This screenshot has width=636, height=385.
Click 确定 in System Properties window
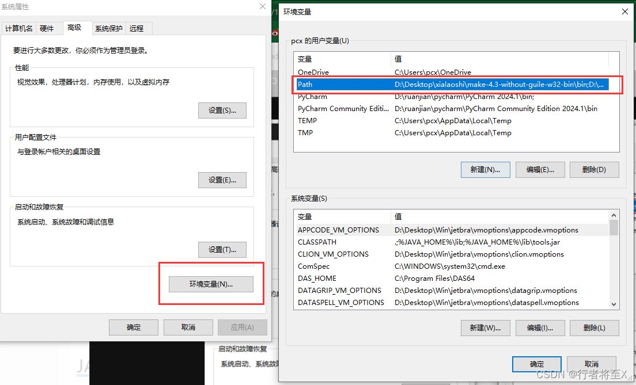134,327
